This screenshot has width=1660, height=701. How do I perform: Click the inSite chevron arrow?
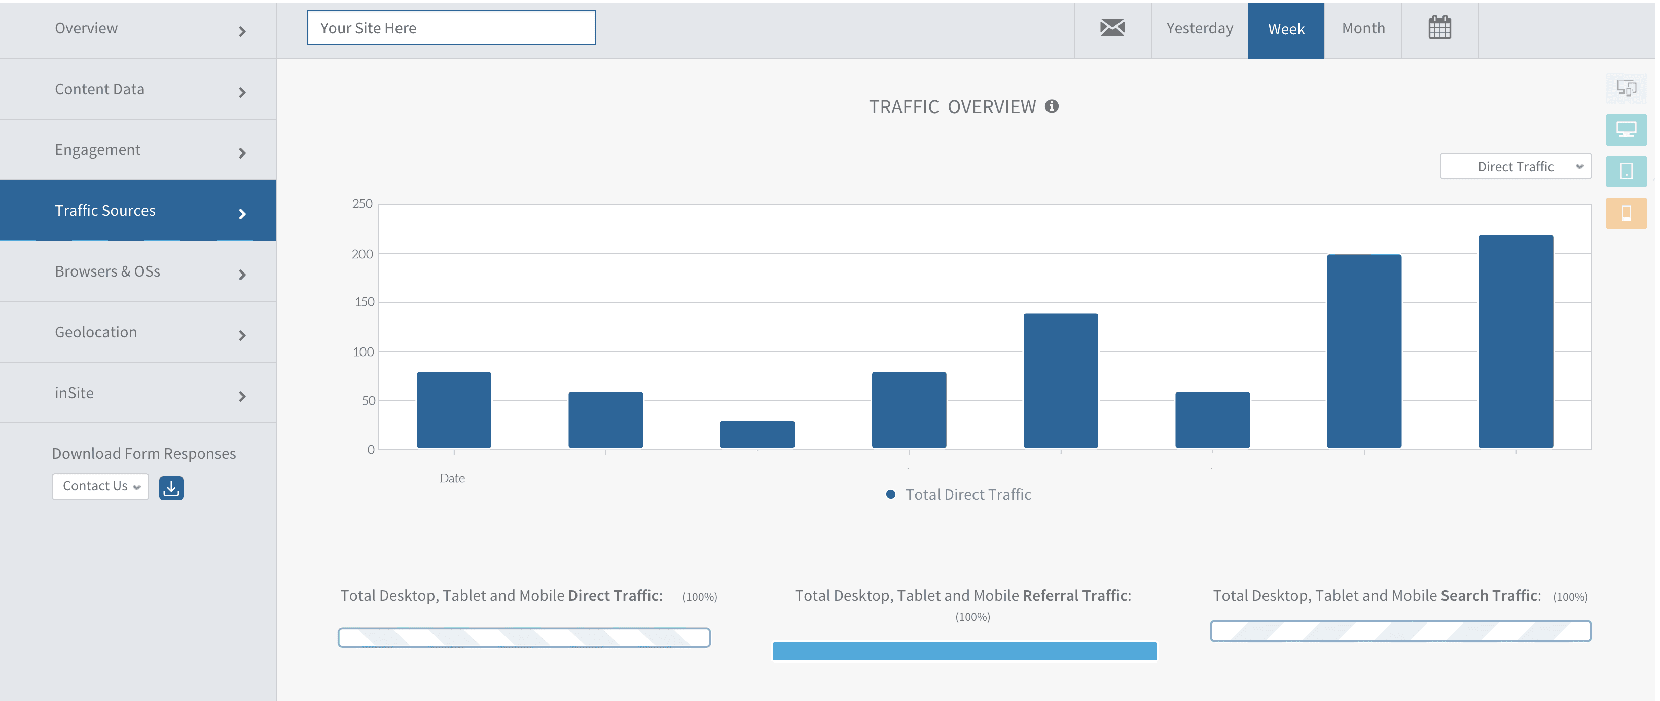point(242,396)
